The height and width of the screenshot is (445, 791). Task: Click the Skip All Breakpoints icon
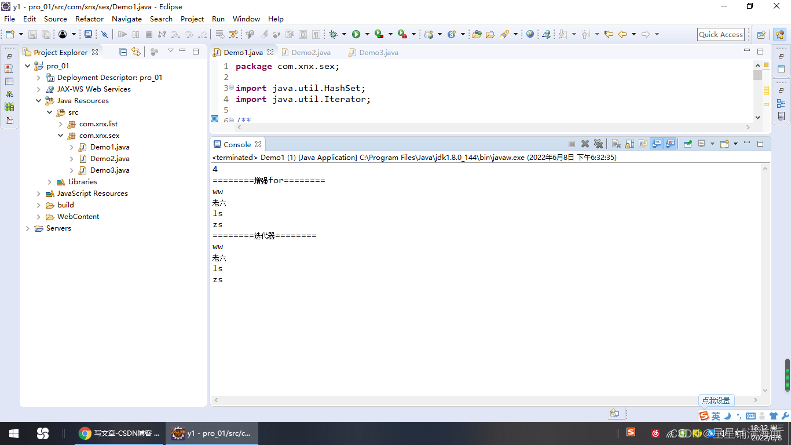[104, 34]
